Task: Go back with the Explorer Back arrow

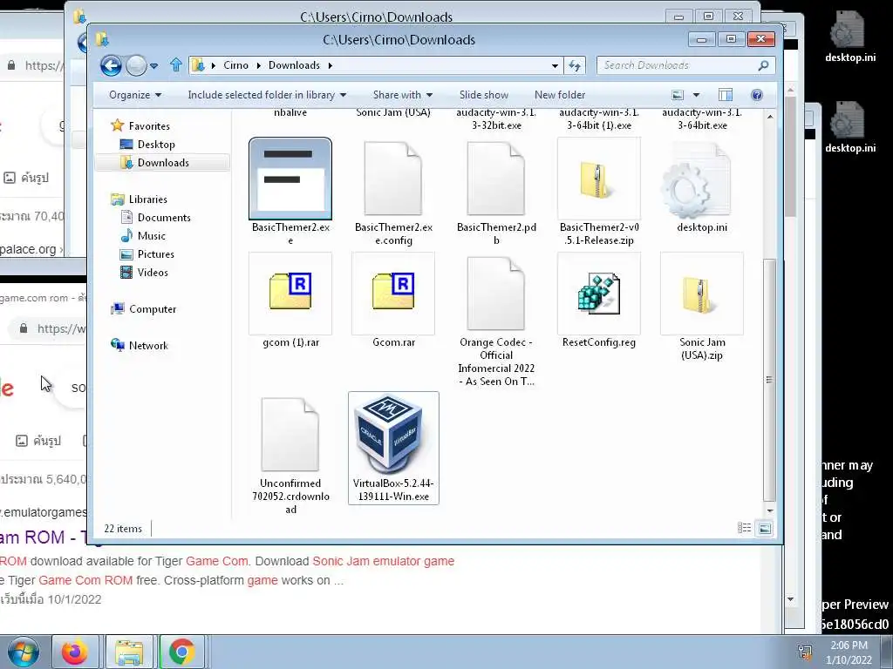Action: (x=111, y=65)
